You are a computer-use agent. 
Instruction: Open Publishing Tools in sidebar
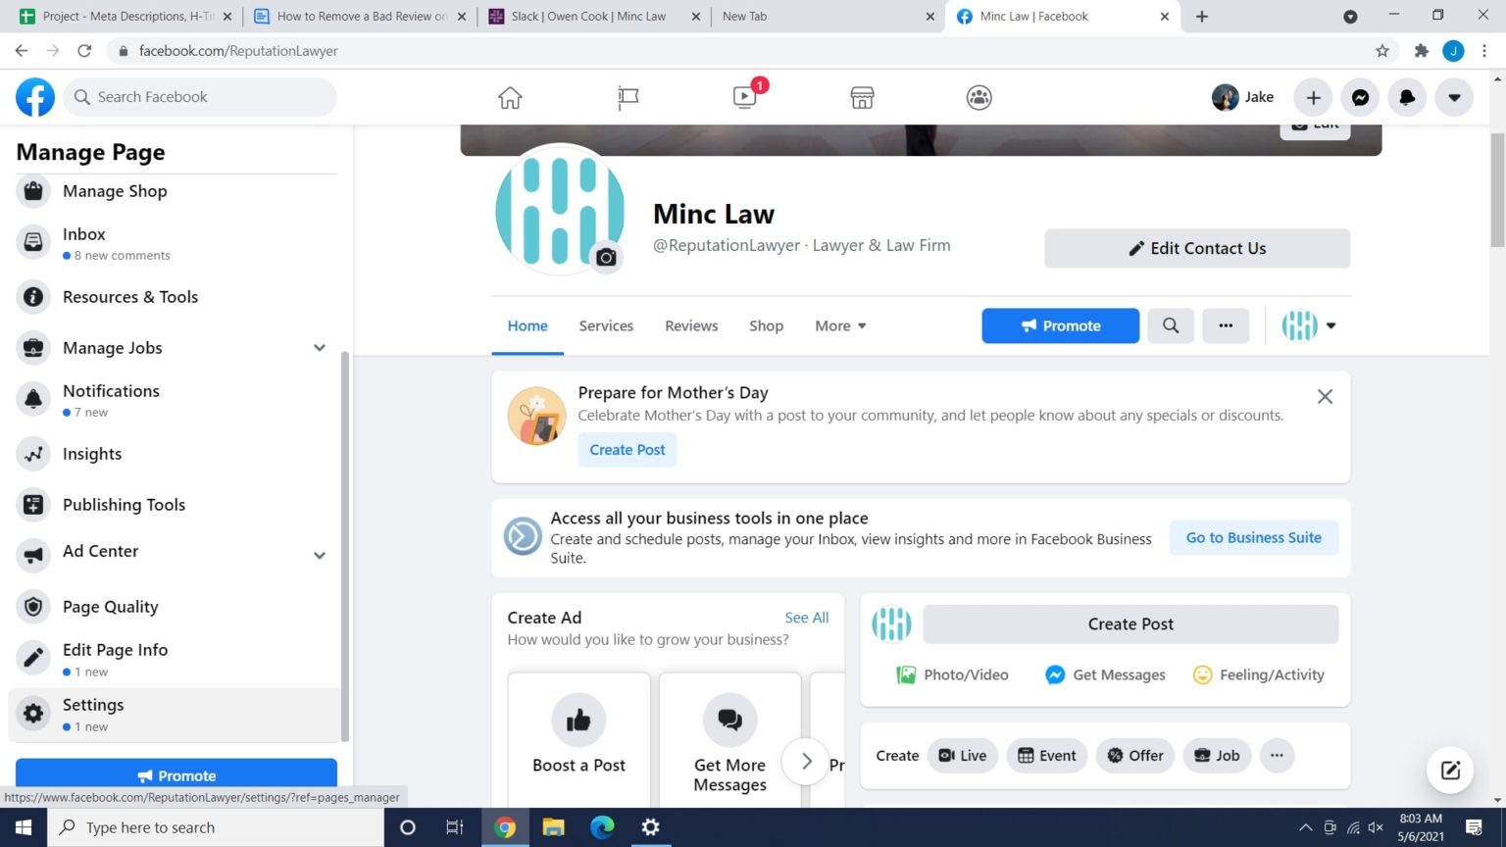(x=176, y=505)
